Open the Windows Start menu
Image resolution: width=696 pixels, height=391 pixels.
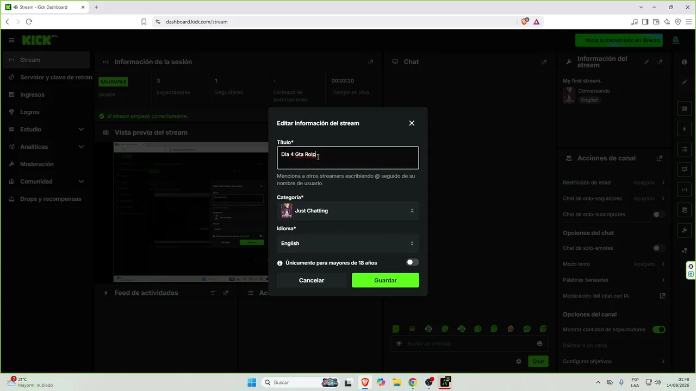pyautogui.click(x=252, y=382)
